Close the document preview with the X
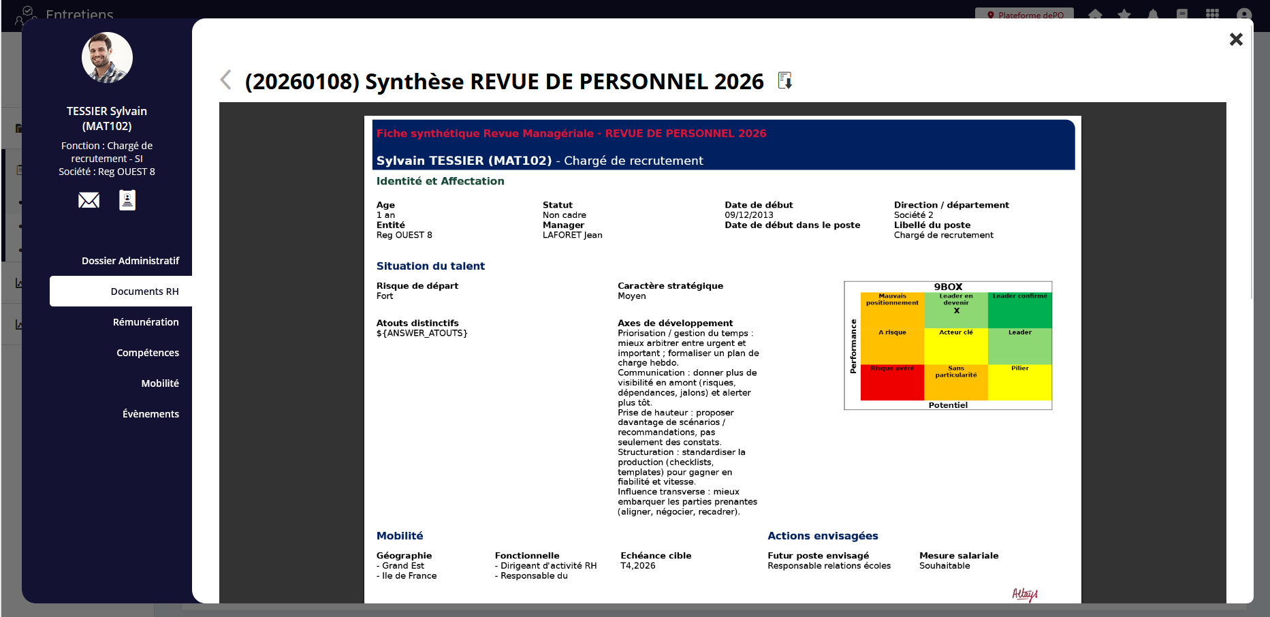1270x617 pixels. tap(1236, 39)
